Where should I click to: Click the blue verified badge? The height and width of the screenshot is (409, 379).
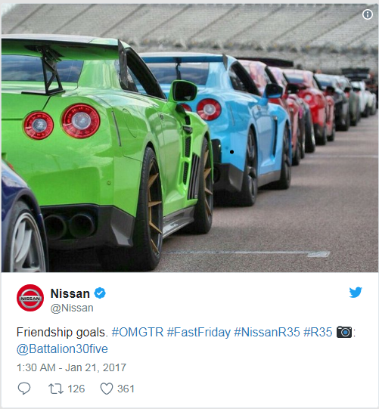[x=100, y=293]
